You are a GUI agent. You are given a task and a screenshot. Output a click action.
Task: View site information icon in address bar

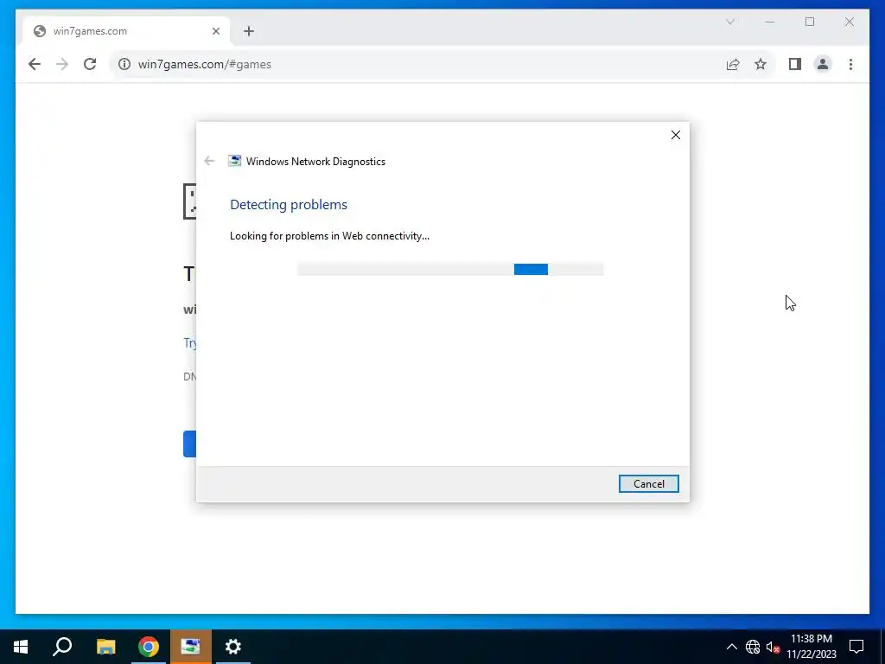(x=124, y=64)
